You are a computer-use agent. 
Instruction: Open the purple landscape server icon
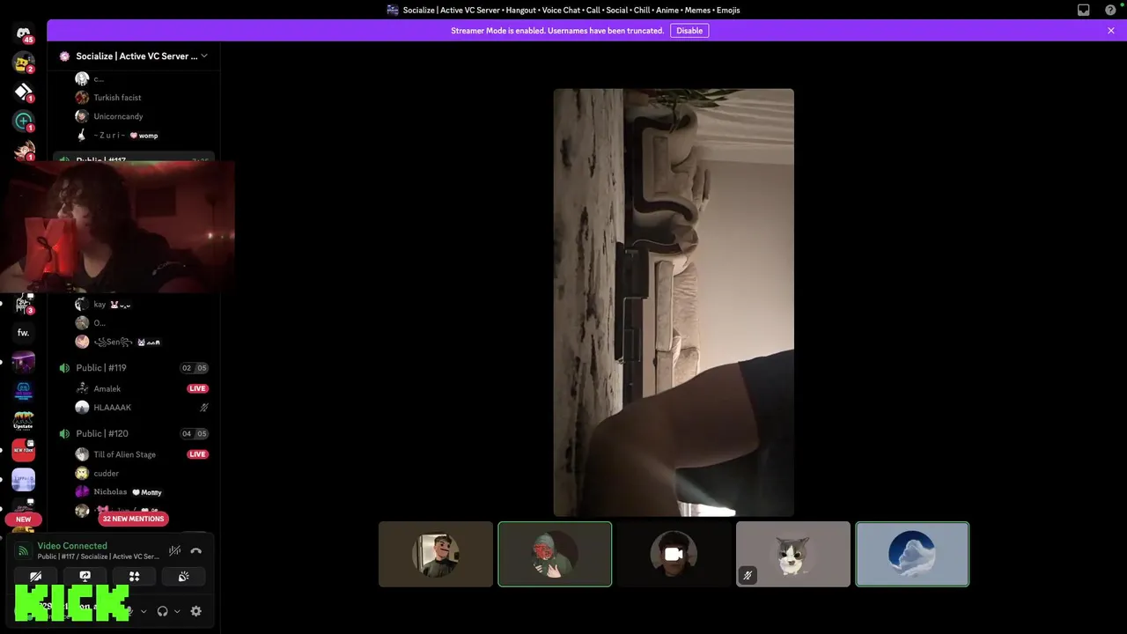click(24, 362)
